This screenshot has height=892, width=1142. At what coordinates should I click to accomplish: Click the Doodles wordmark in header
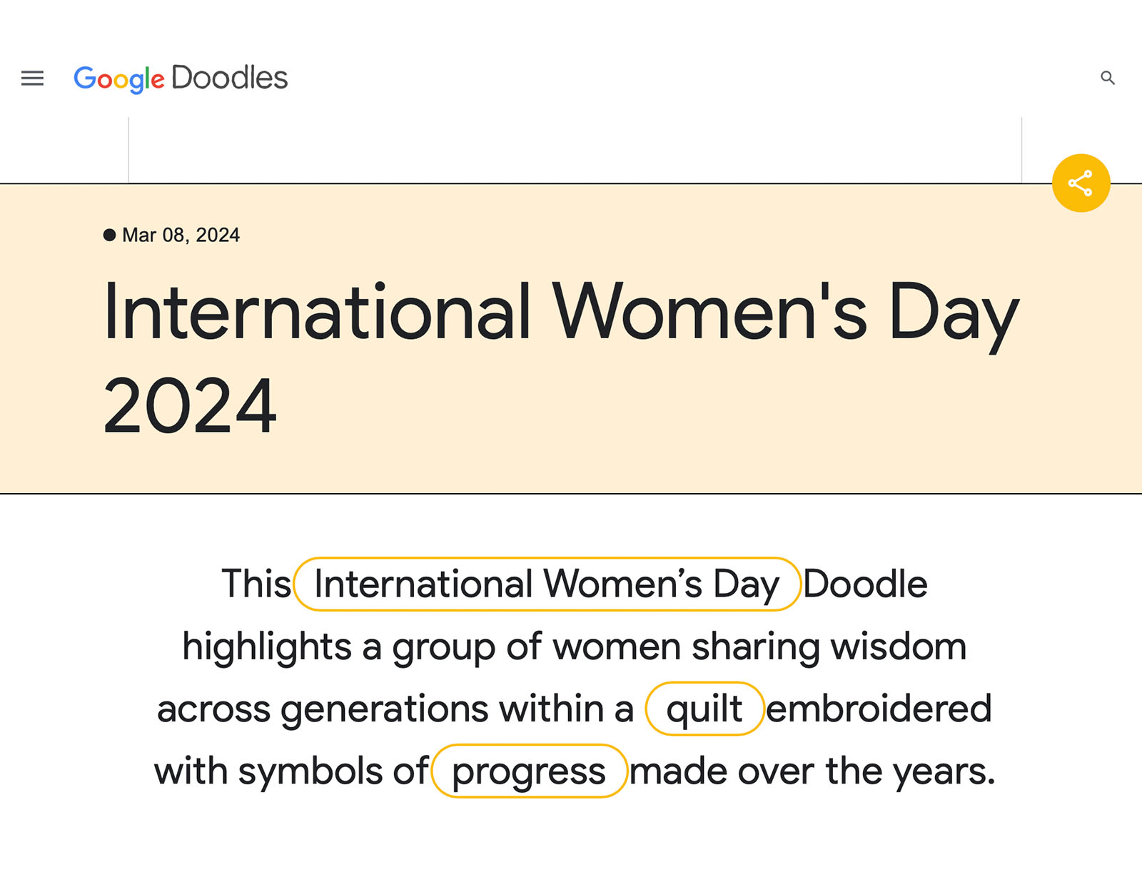[x=229, y=78]
